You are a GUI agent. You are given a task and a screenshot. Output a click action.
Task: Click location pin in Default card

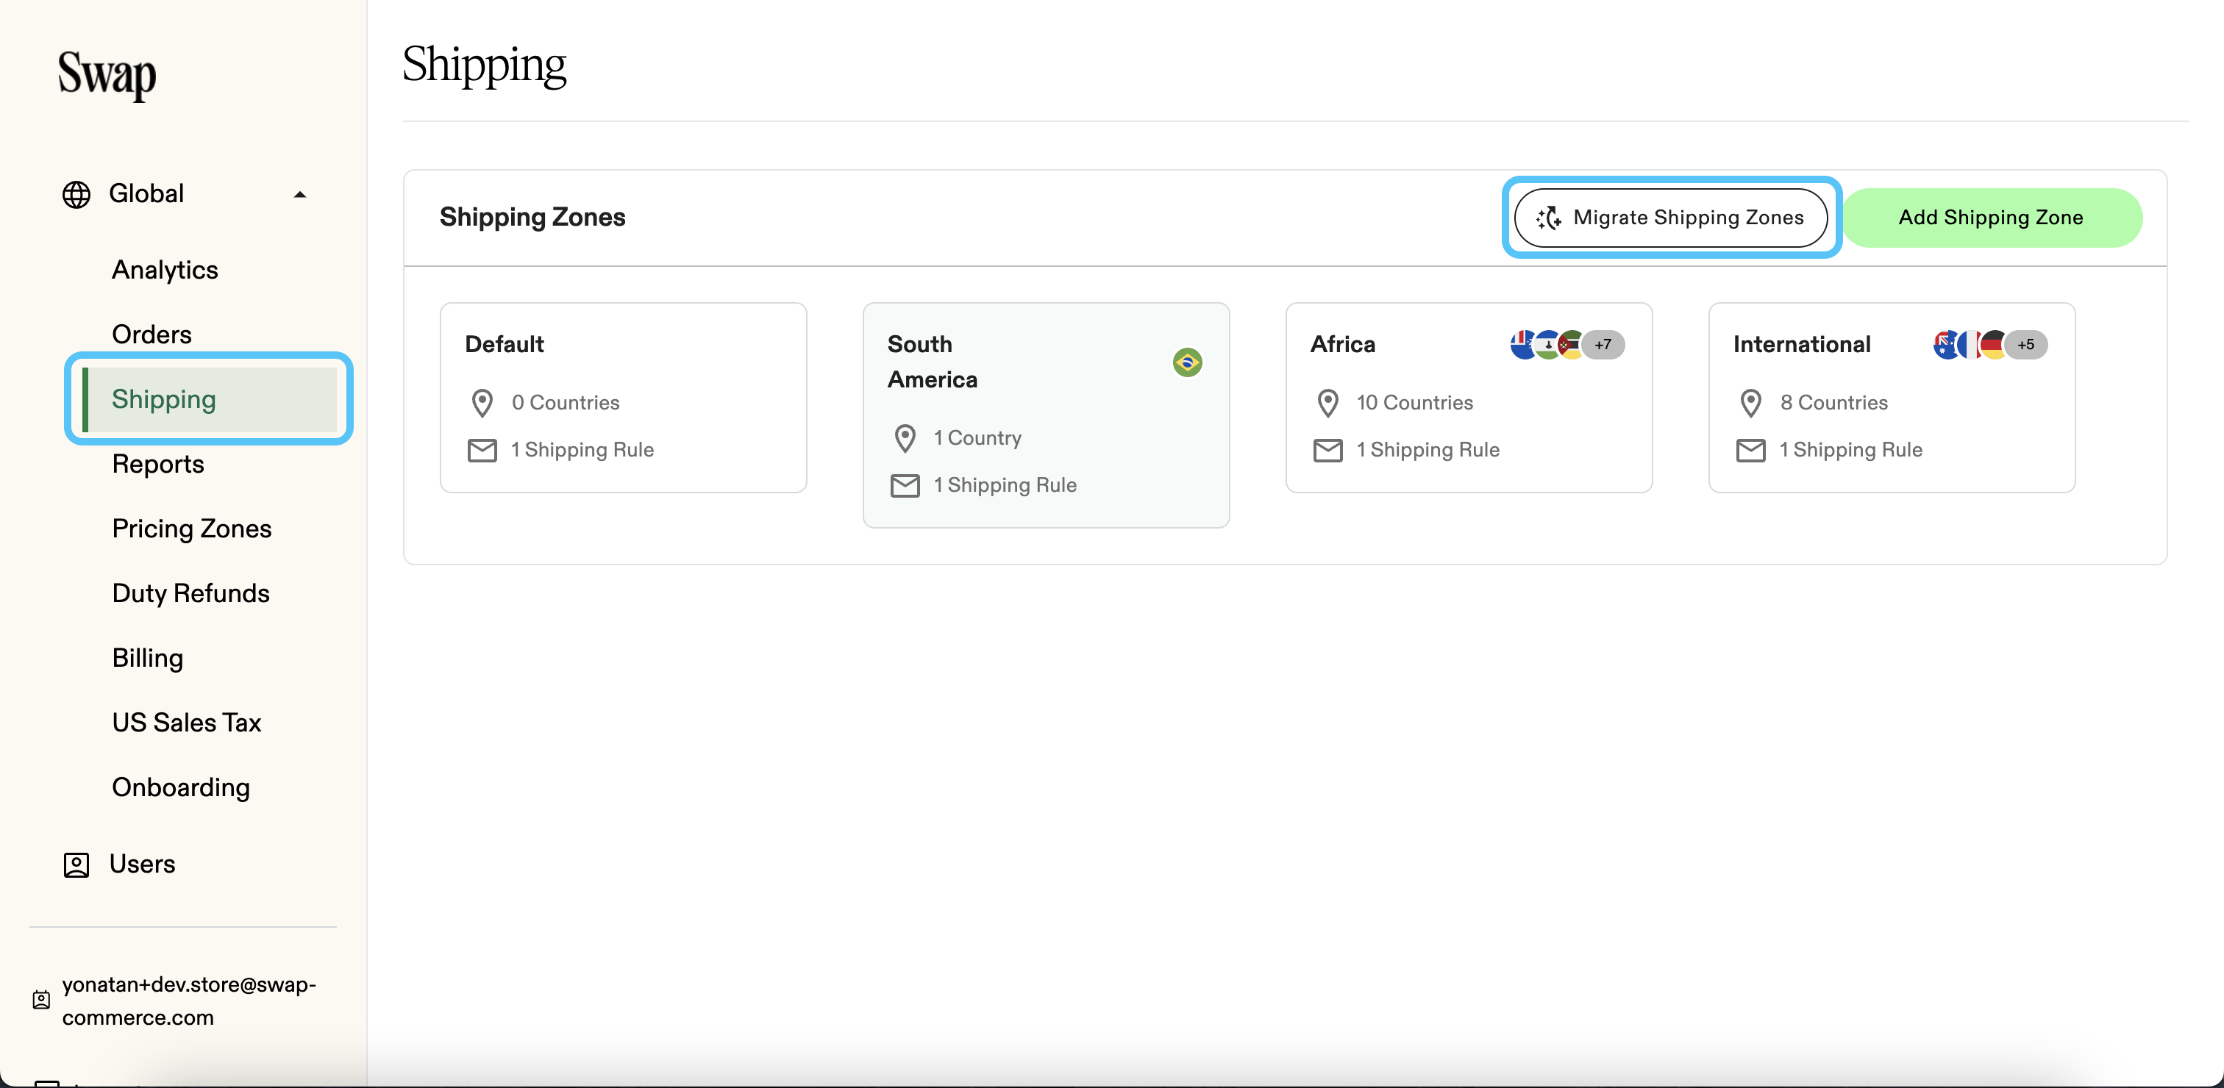(482, 403)
